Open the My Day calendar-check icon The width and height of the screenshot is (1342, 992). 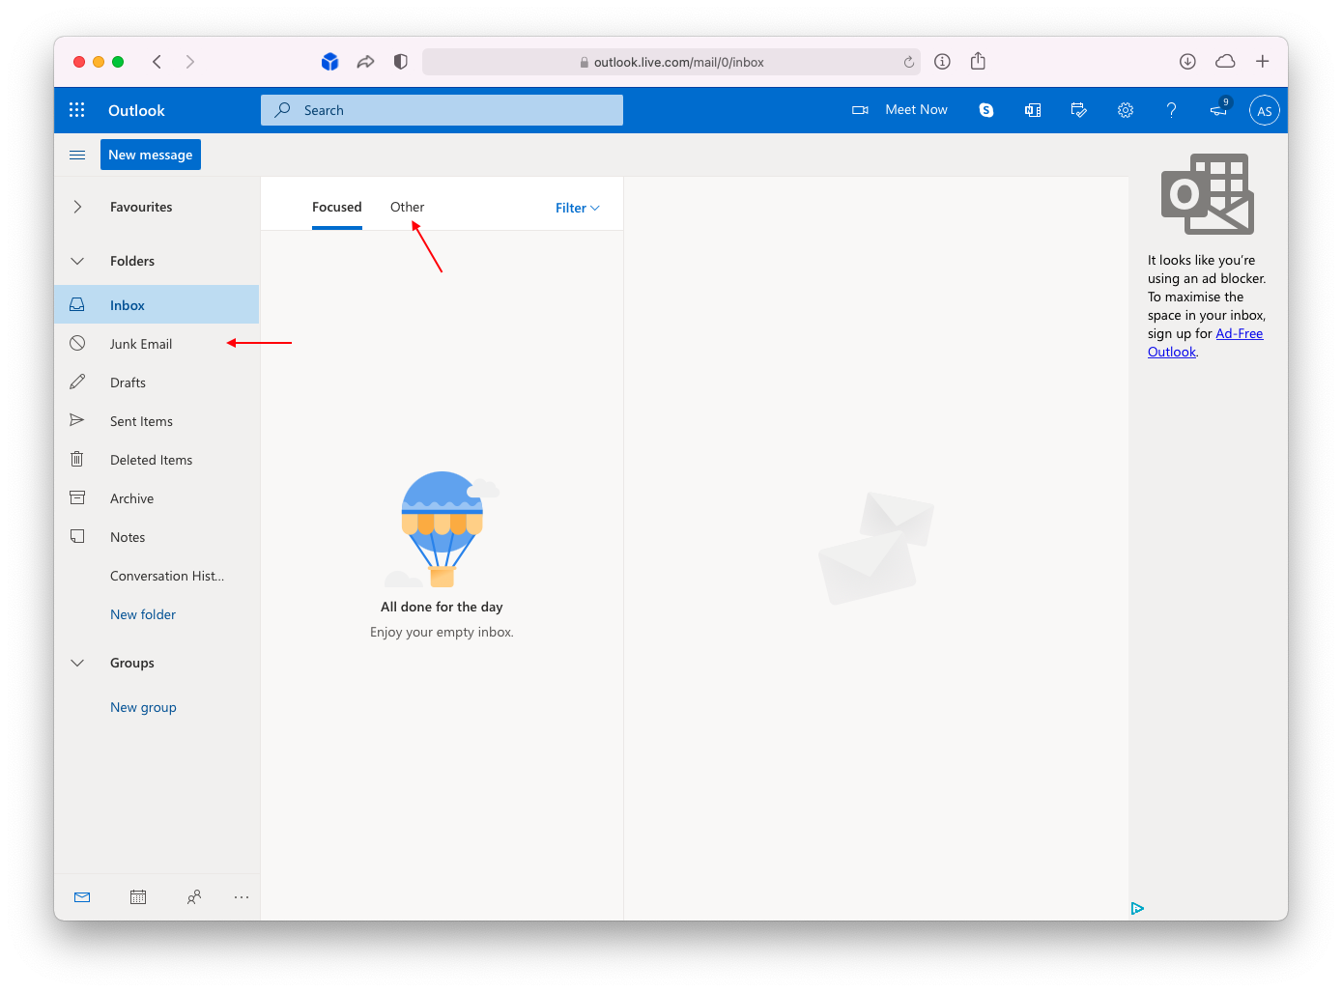click(x=1079, y=110)
